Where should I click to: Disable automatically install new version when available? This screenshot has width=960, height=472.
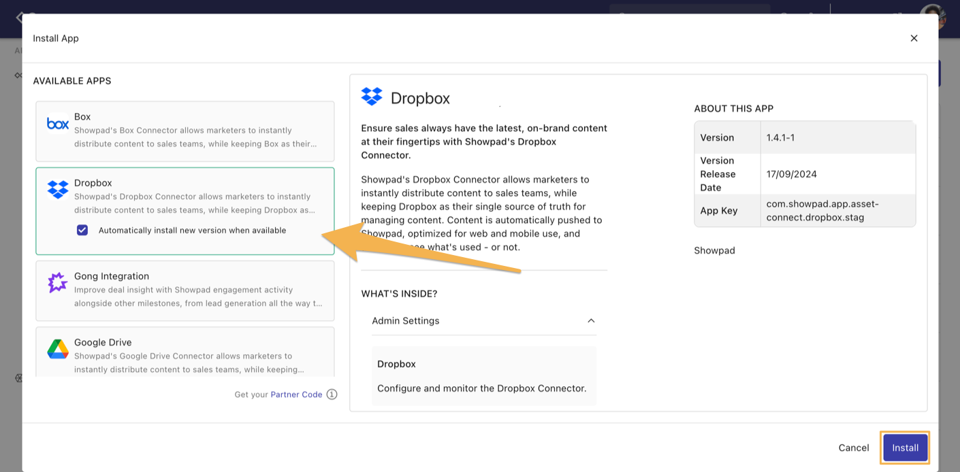pos(82,230)
